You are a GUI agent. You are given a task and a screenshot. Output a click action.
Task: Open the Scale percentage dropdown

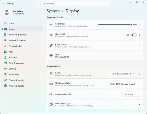click(123, 74)
